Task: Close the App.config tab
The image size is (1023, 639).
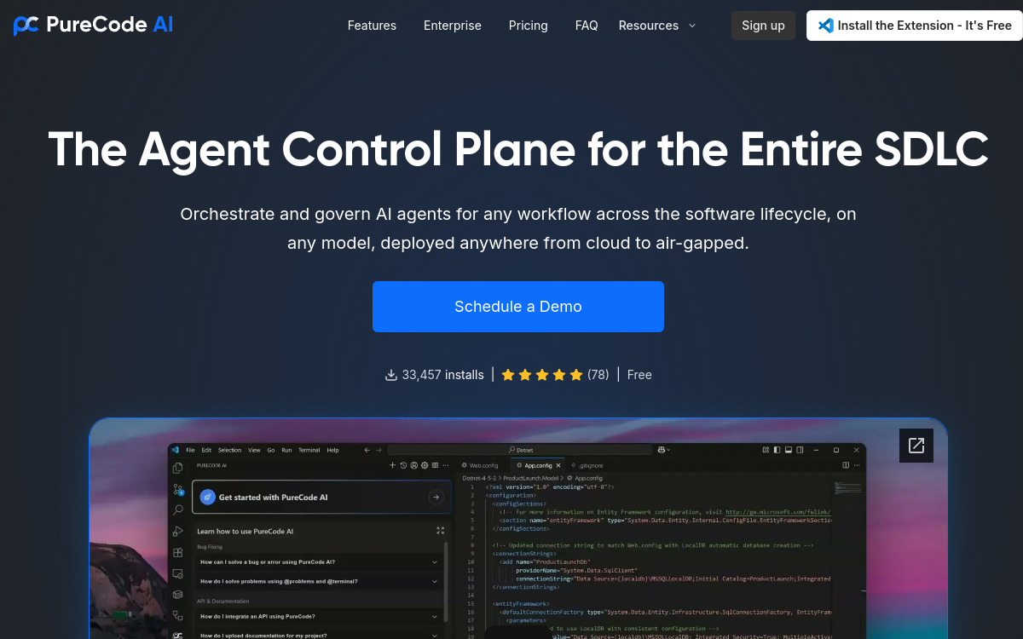Action: [x=558, y=466]
